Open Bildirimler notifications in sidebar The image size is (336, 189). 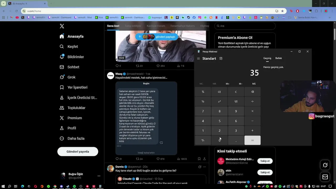[72, 57]
